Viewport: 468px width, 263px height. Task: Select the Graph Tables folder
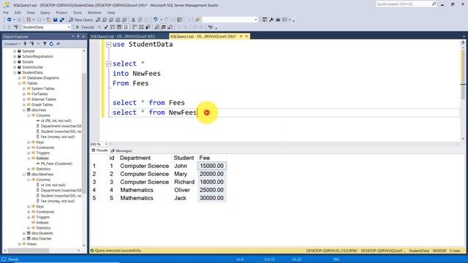tap(42, 104)
